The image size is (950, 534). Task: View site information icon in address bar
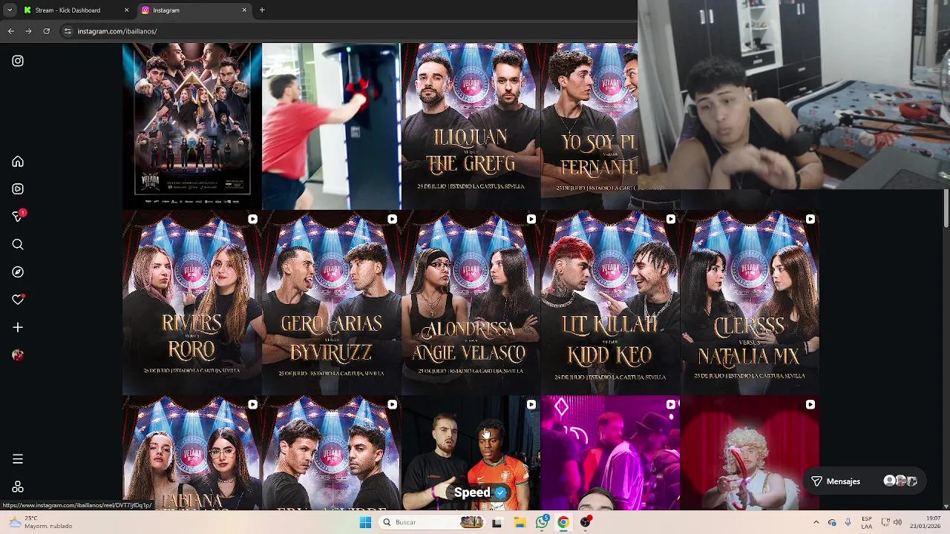click(68, 31)
